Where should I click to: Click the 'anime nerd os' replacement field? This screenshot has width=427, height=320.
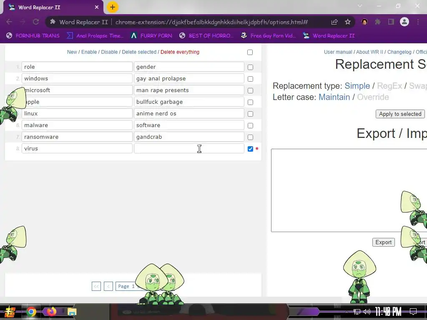189,113
